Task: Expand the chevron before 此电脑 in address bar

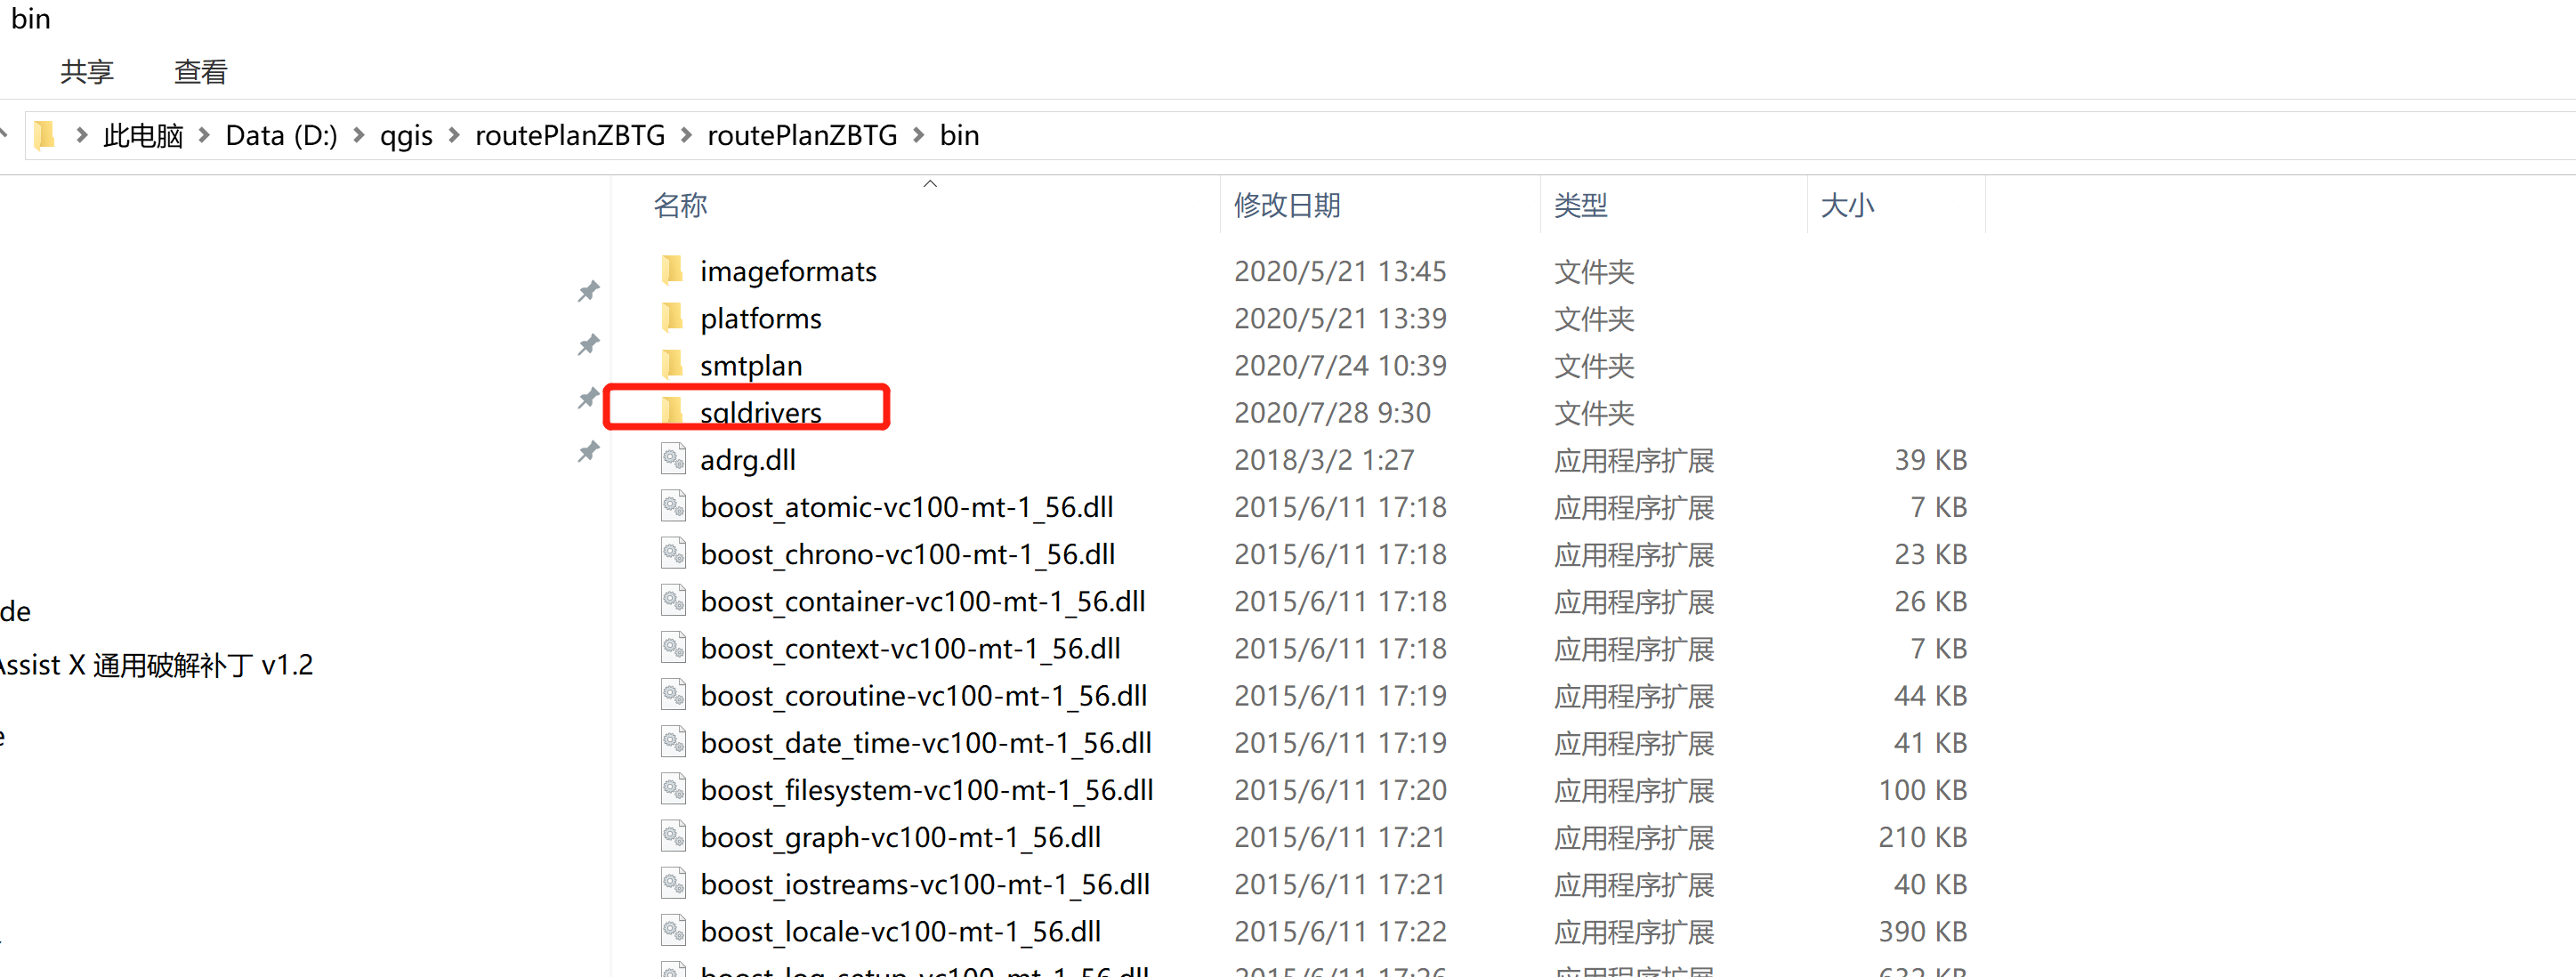Action: (81, 135)
